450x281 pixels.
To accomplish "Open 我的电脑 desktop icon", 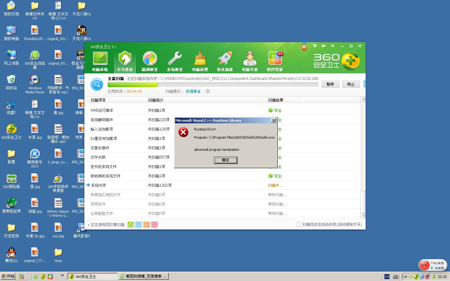I will 11,33.
